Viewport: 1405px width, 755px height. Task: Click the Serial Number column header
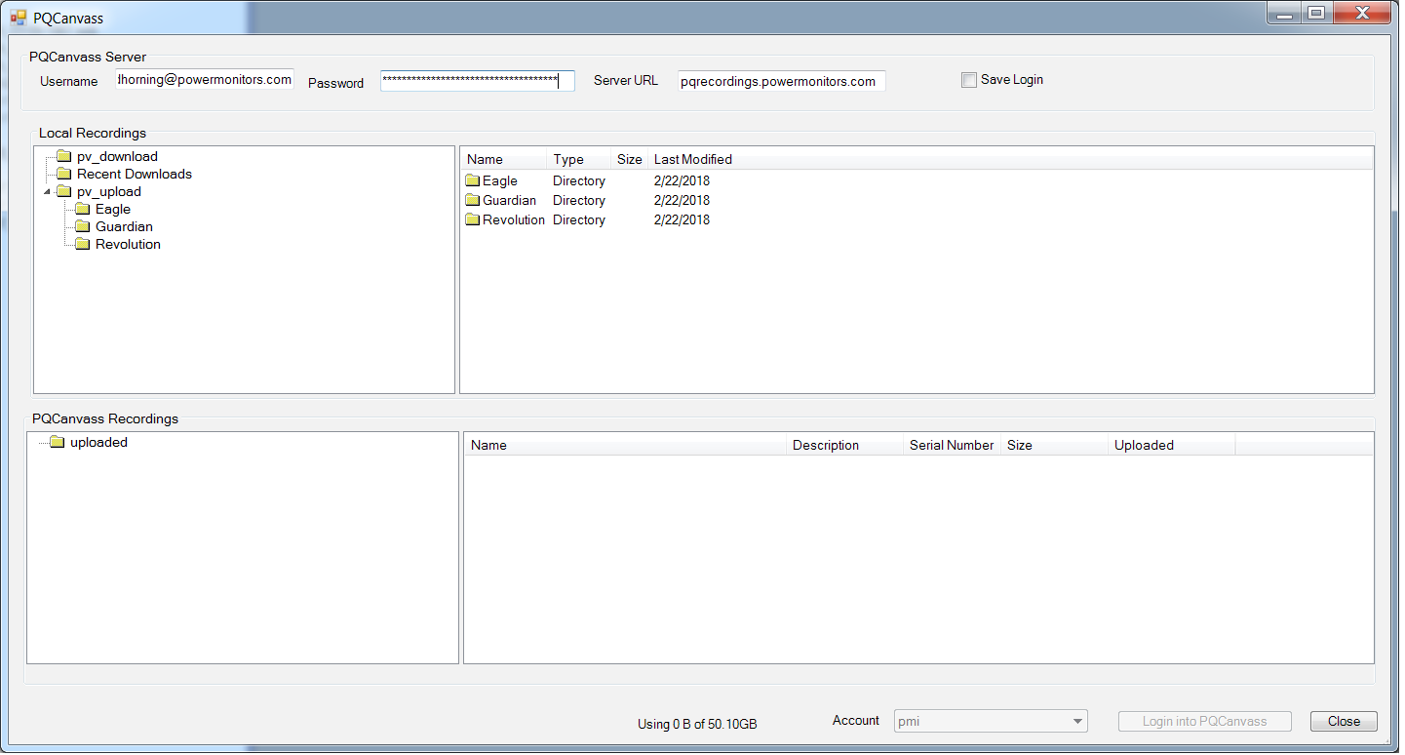pos(951,445)
